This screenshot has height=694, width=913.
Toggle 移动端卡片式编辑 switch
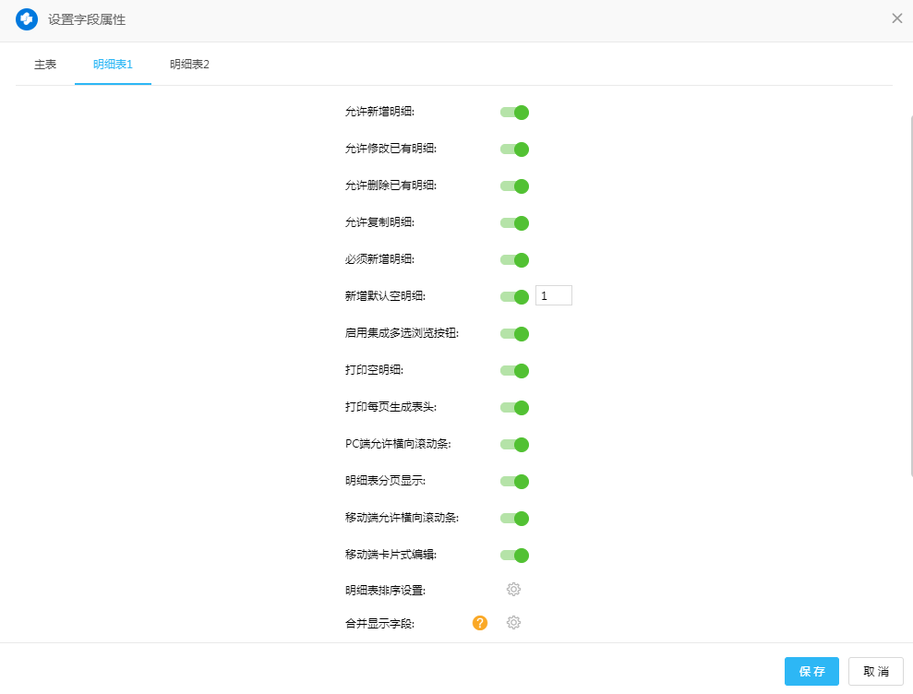click(x=514, y=556)
